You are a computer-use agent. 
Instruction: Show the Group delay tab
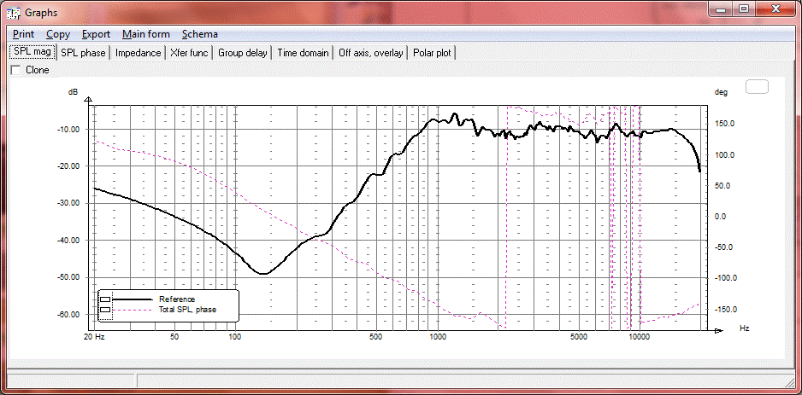coord(243,53)
